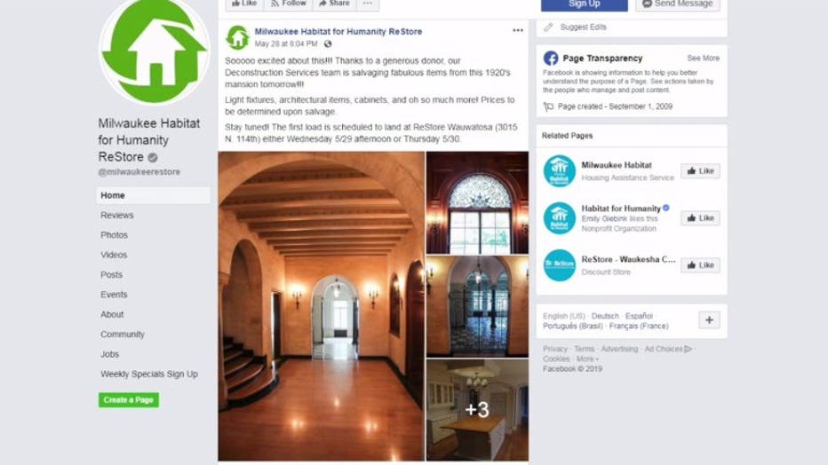Like the Habitat for Humanity related page

point(700,217)
